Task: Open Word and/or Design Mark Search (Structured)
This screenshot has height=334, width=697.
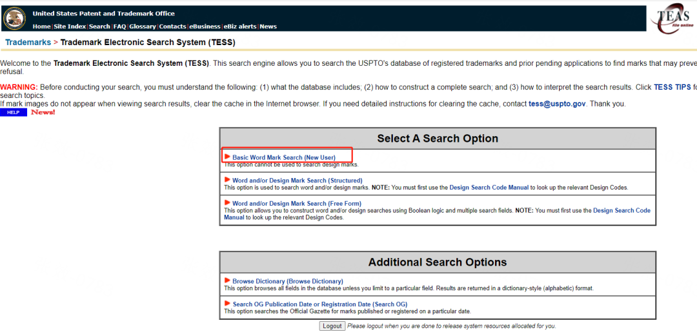Action: point(298,181)
